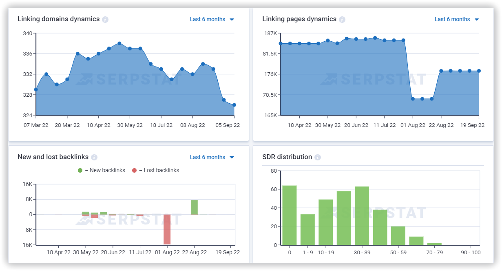This screenshot has width=502, height=271.
Task: Click info icon beside Linking pages dynamics
Action: tap(342, 20)
